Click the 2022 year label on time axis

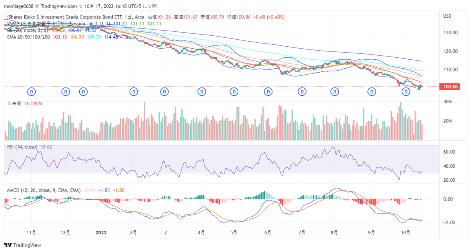point(102,232)
